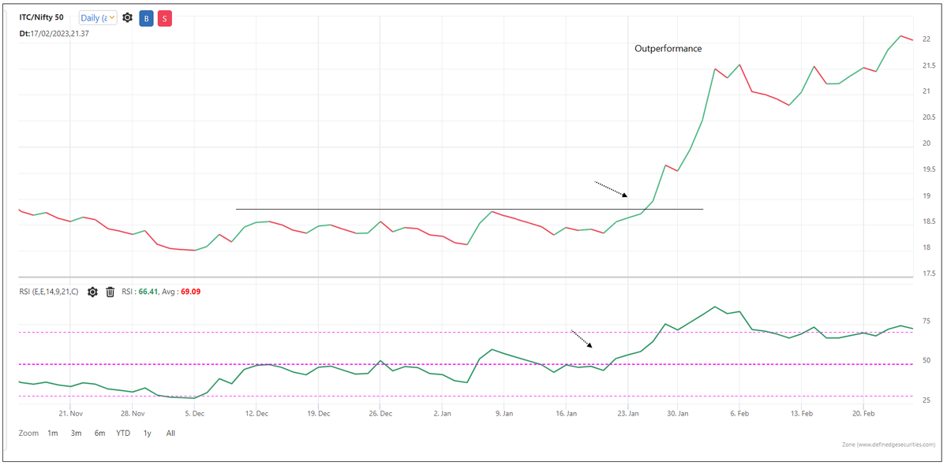Set zoom range to All
Viewport: 947px width, 469px height.
pyautogui.click(x=170, y=433)
